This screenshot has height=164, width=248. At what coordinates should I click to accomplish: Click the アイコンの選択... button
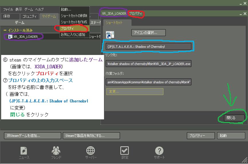(149, 33)
